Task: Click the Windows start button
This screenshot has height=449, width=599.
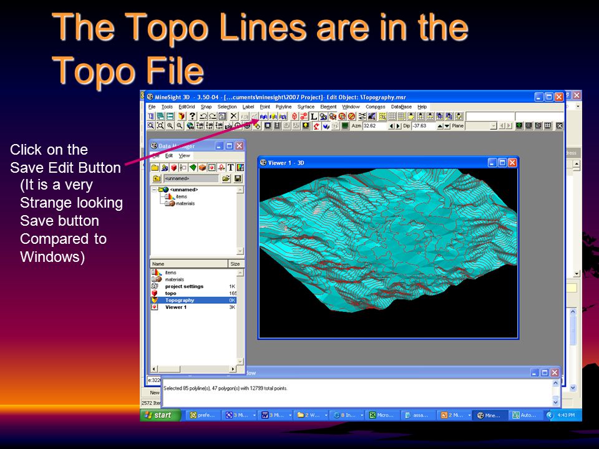Action: [160, 415]
